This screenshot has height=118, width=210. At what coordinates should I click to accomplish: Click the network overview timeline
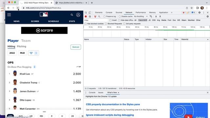pyautogui.click(x=147, y=31)
